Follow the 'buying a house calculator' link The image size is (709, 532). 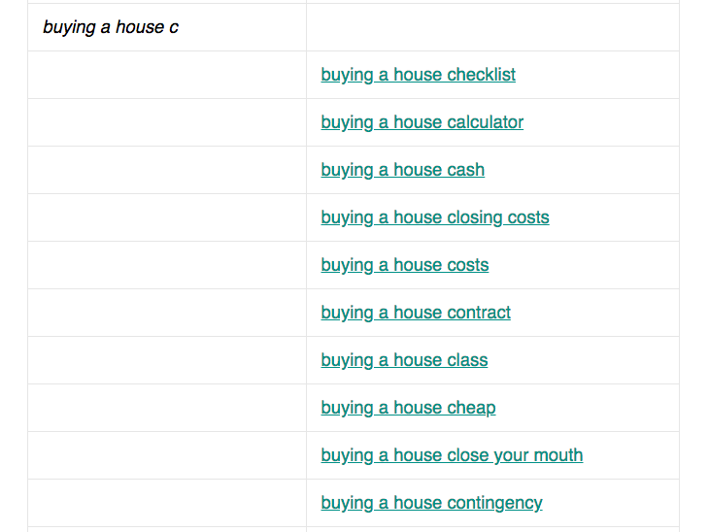coord(422,122)
